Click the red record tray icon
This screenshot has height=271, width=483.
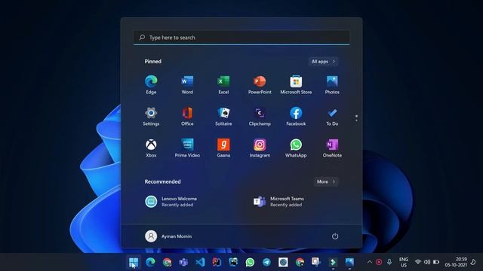coord(379,262)
